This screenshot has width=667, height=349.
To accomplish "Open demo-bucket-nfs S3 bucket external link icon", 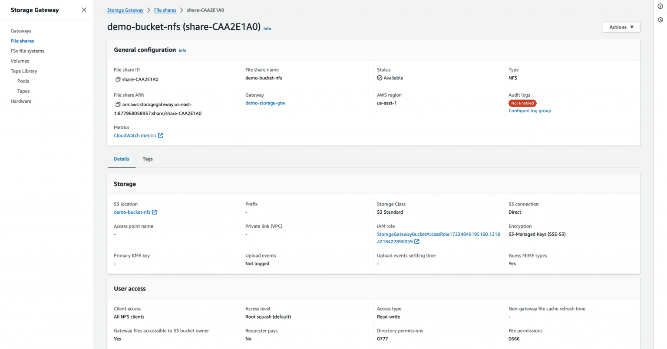I will (155, 212).
